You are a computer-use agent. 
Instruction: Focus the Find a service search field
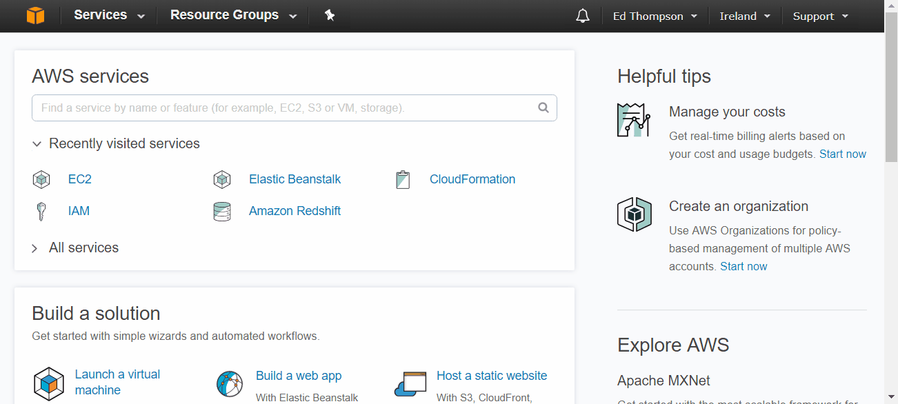295,108
